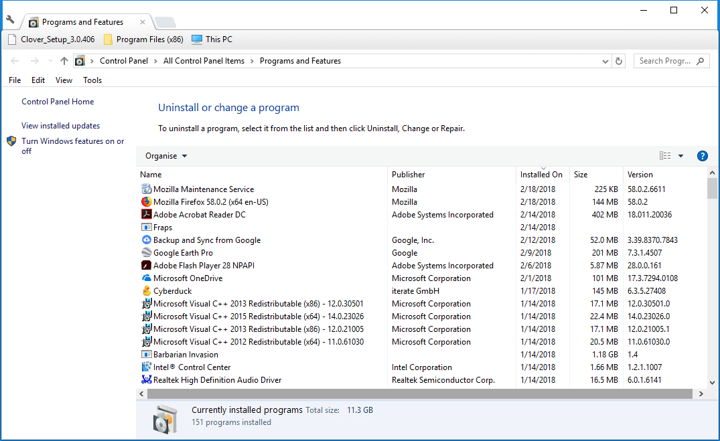Click the Forward navigation arrow

point(35,61)
